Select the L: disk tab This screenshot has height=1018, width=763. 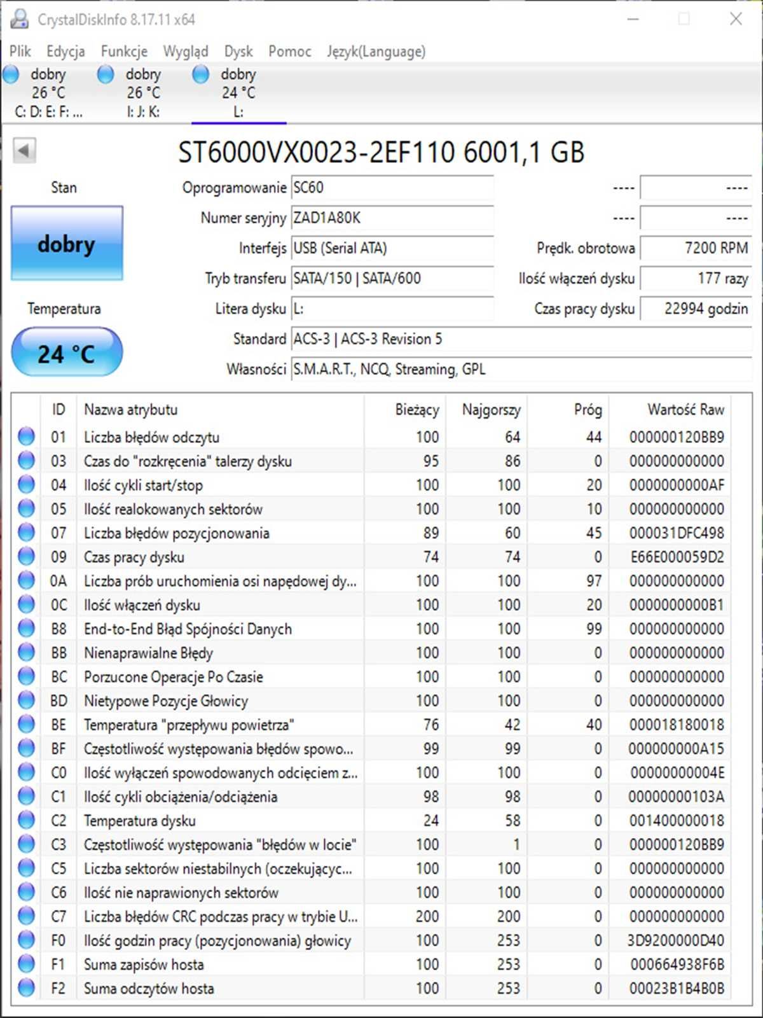[x=238, y=92]
